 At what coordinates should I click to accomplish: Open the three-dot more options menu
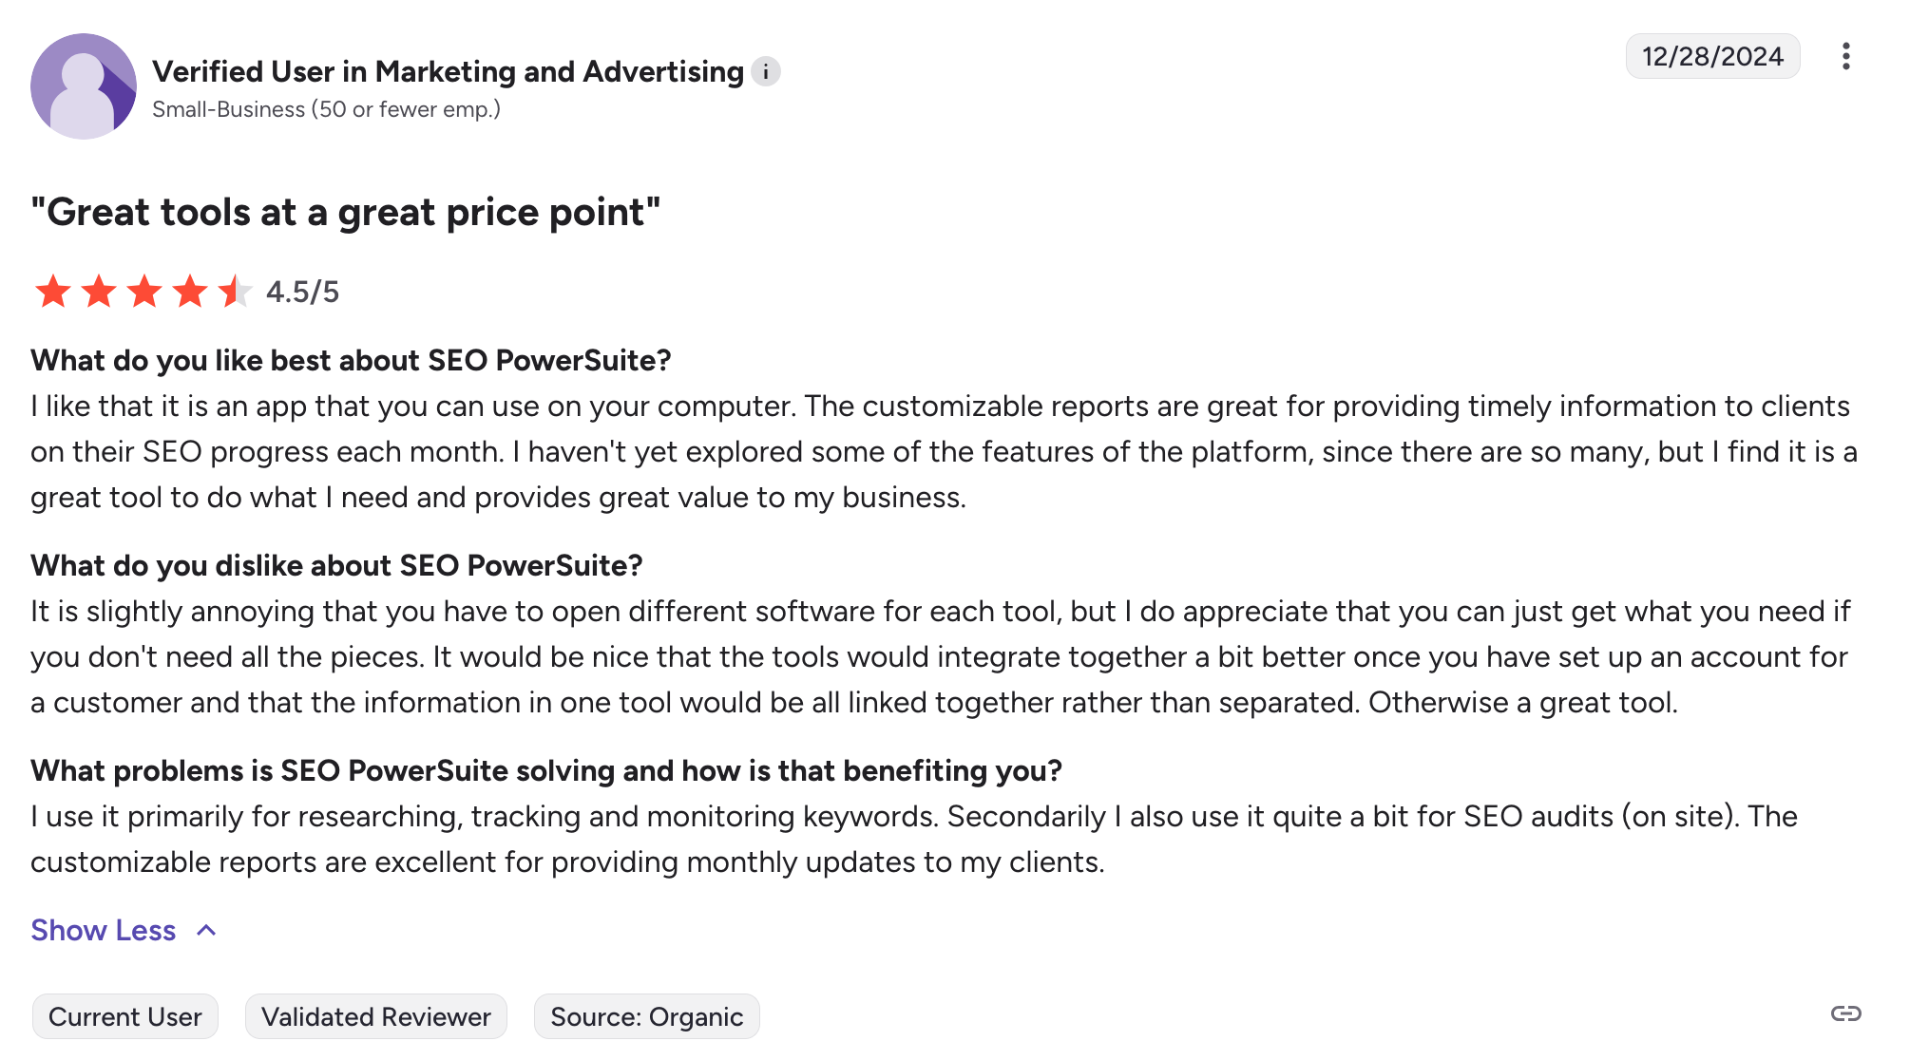click(1845, 57)
